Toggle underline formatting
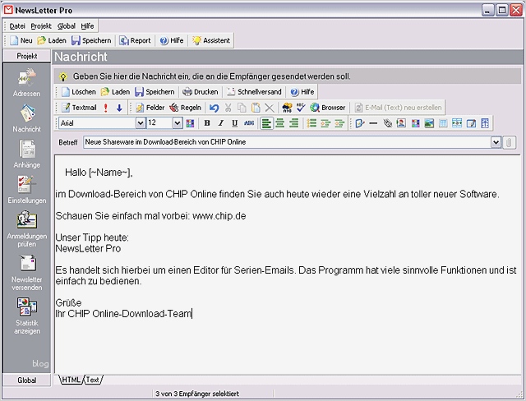 point(235,123)
